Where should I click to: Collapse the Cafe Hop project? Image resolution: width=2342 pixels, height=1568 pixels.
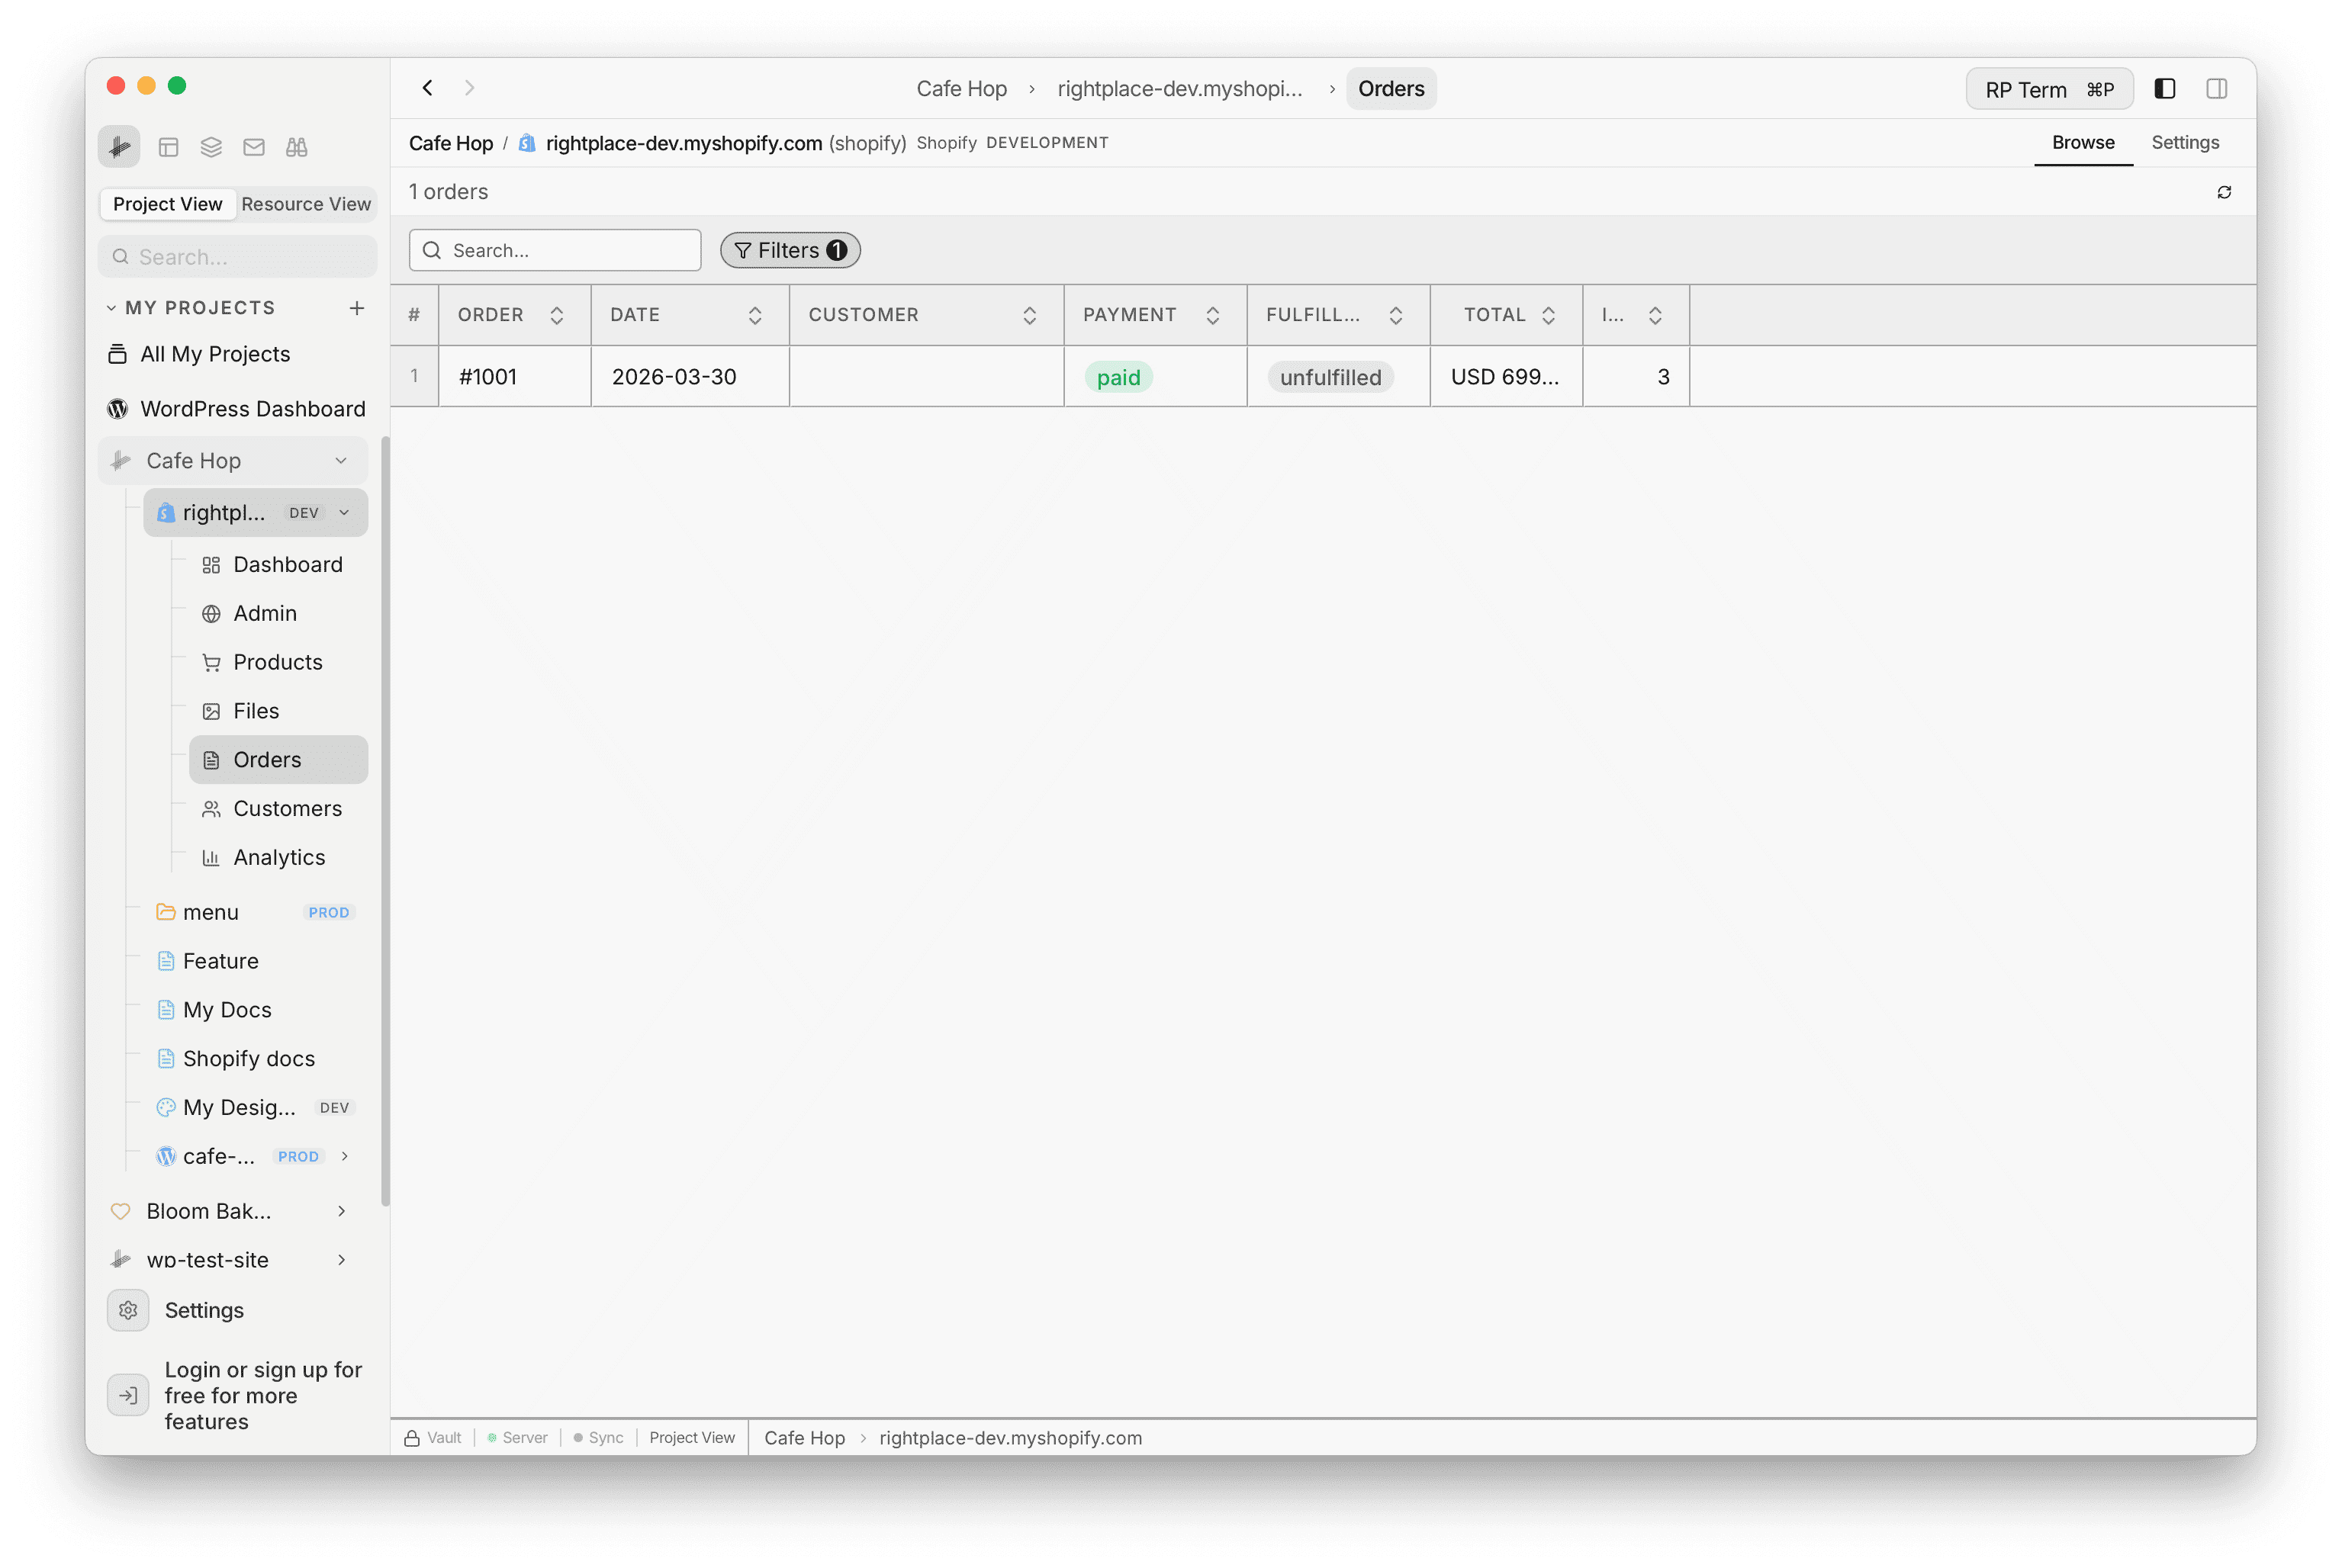point(342,460)
